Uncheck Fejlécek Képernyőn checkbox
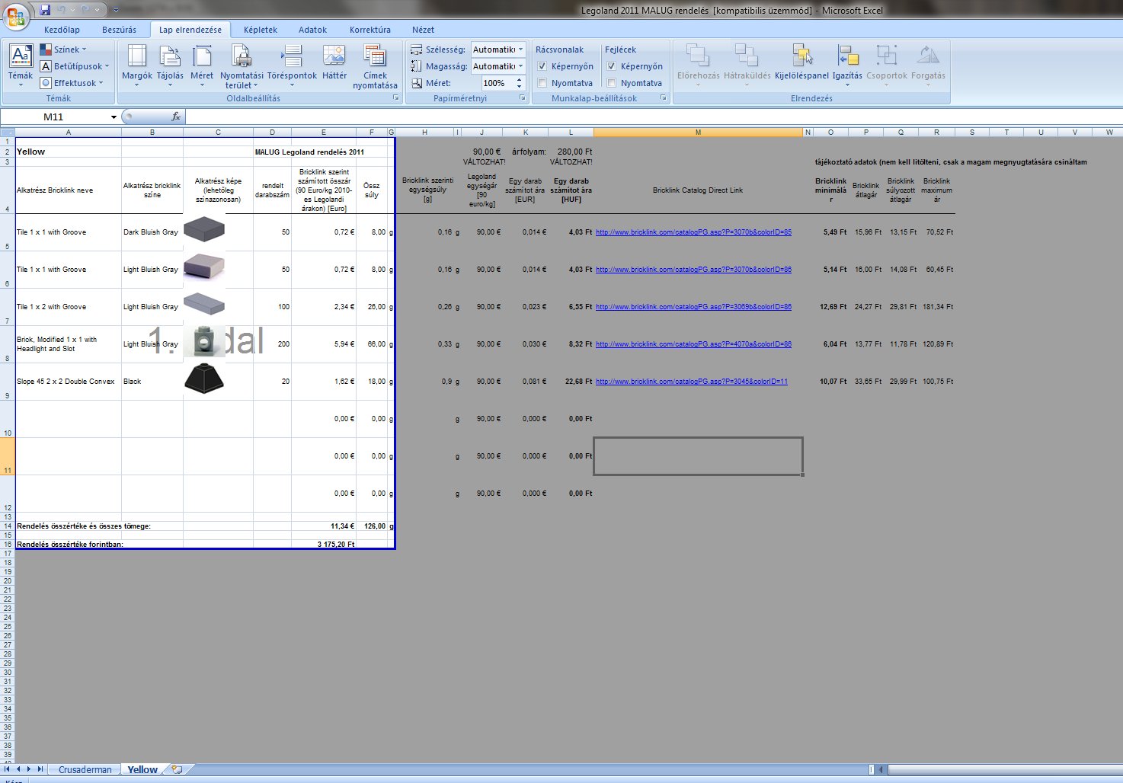 point(611,66)
